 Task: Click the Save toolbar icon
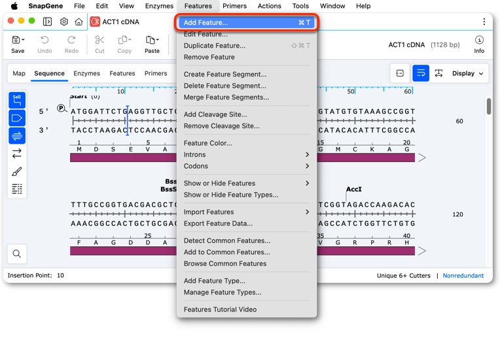(x=16, y=40)
